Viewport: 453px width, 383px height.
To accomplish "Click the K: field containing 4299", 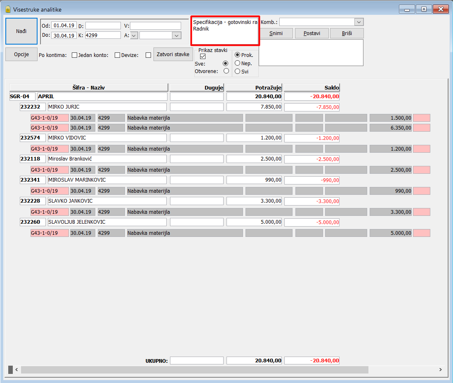I will (103, 35).
